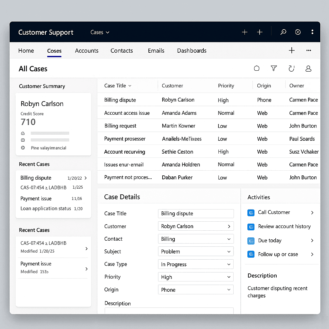
Task: Click the Review account history activity icon
Action: pyautogui.click(x=251, y=227)
